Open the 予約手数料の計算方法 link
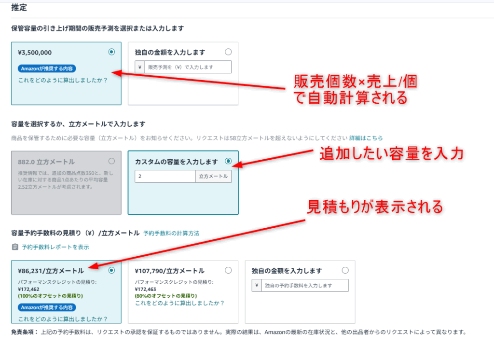Image resolution: width=494 pixels, height=359 pixels. coord(171,233)
